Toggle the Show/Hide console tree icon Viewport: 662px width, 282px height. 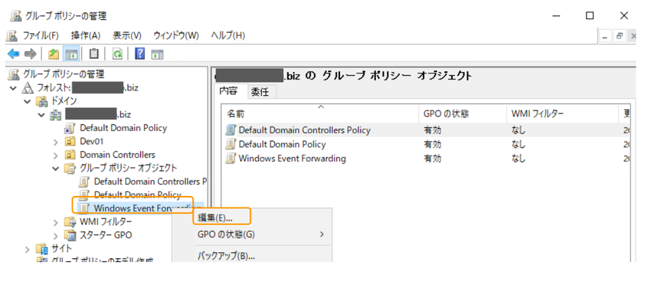click(x=70, y=54)
